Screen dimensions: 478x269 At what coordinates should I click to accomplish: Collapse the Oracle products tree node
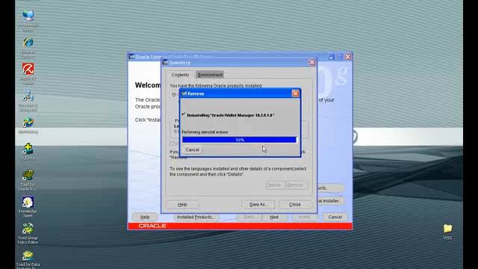point(174,95)
